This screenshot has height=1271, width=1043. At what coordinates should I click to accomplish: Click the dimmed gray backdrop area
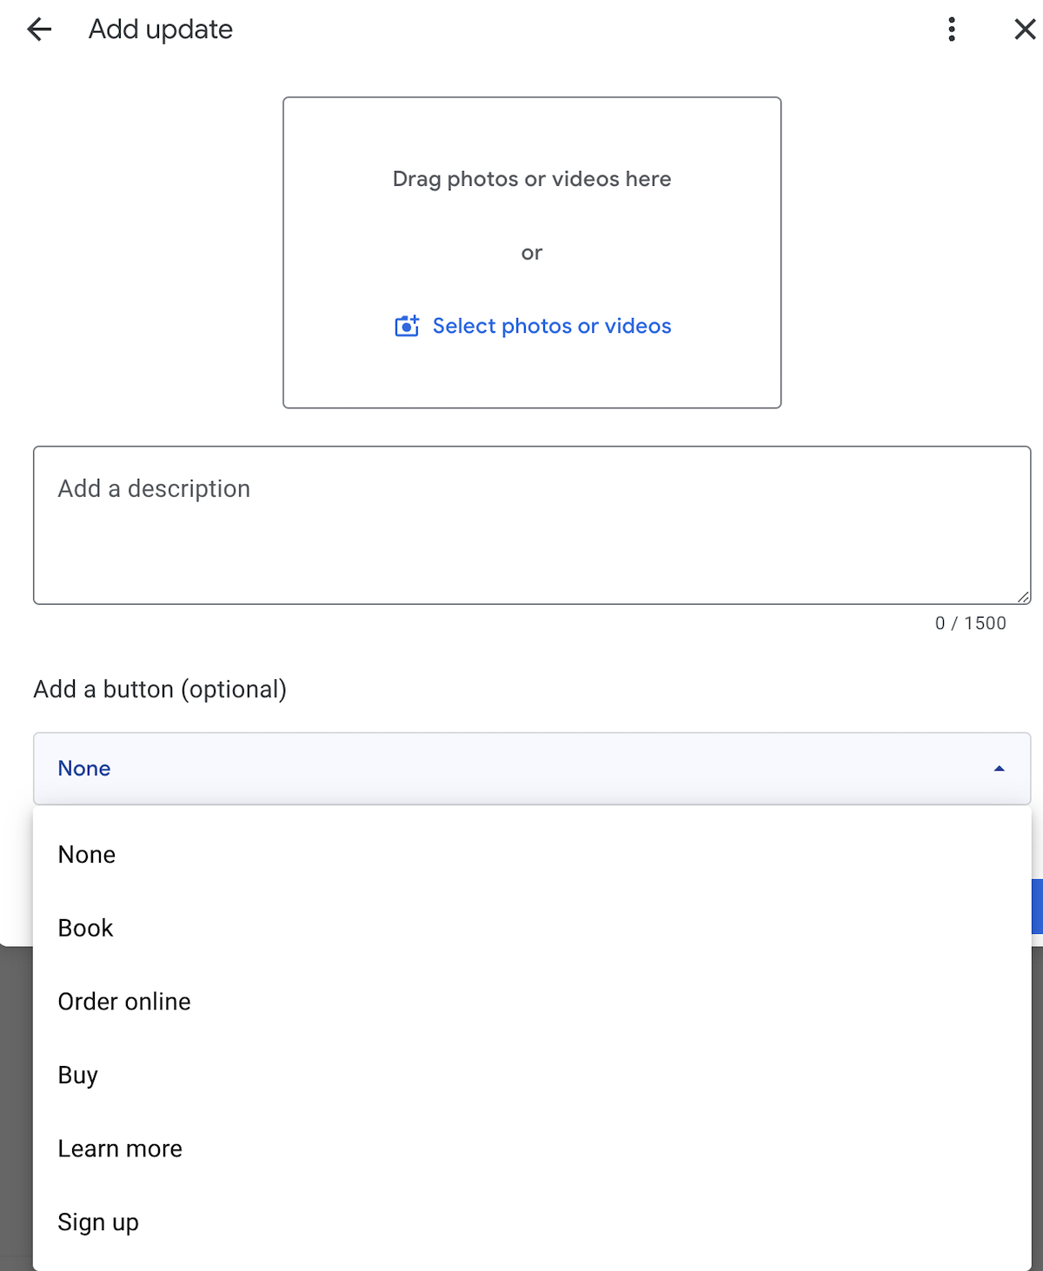click(16, 1112)
